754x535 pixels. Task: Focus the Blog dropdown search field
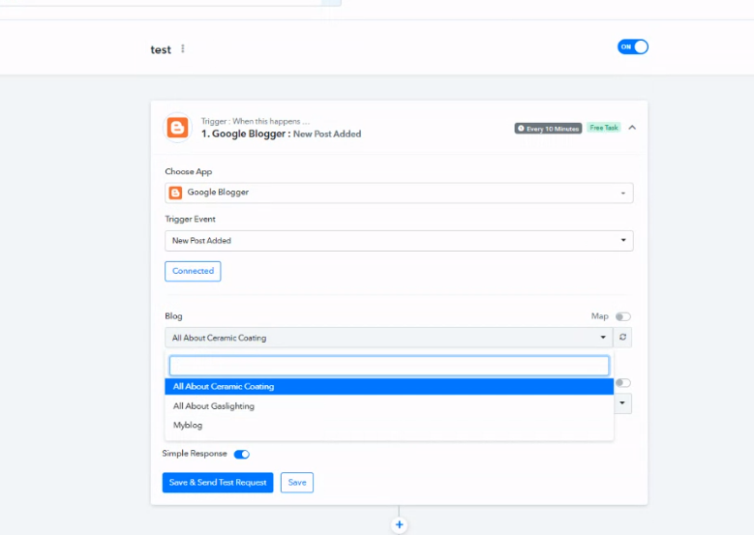(x=389, y=366)
